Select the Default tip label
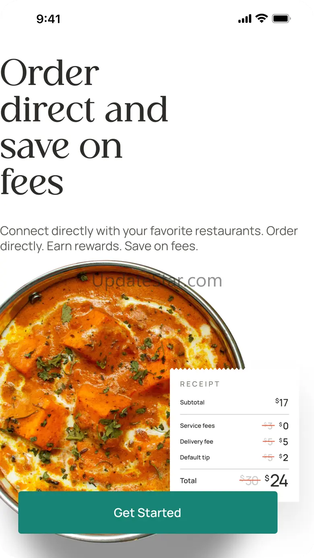The width and height of the screenshot is (314, 558). (195, 457)
